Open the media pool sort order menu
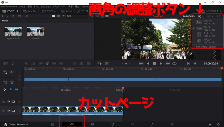The image size is (224, 127). 91,16
